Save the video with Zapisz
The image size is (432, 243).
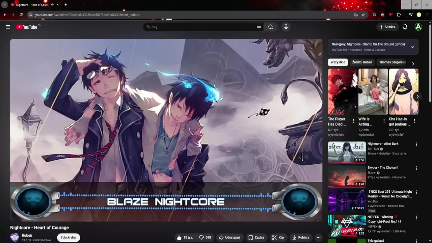pyautogui.click(x=256, y=238)
